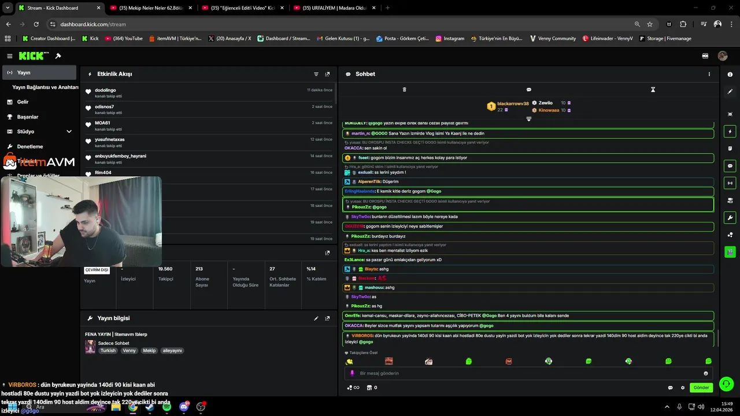This screenshot has height=416, width=740.
Task: Pop out the Etkinlik Akışı panel
Action: pyautogui.click(x=327, y=74)
